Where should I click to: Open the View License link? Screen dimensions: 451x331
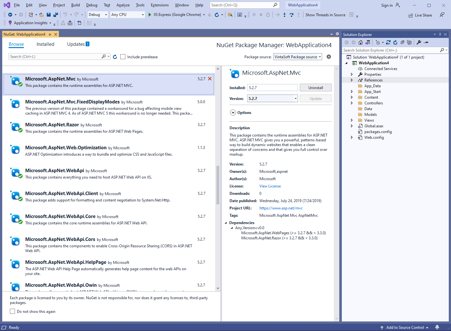point(270,186)
